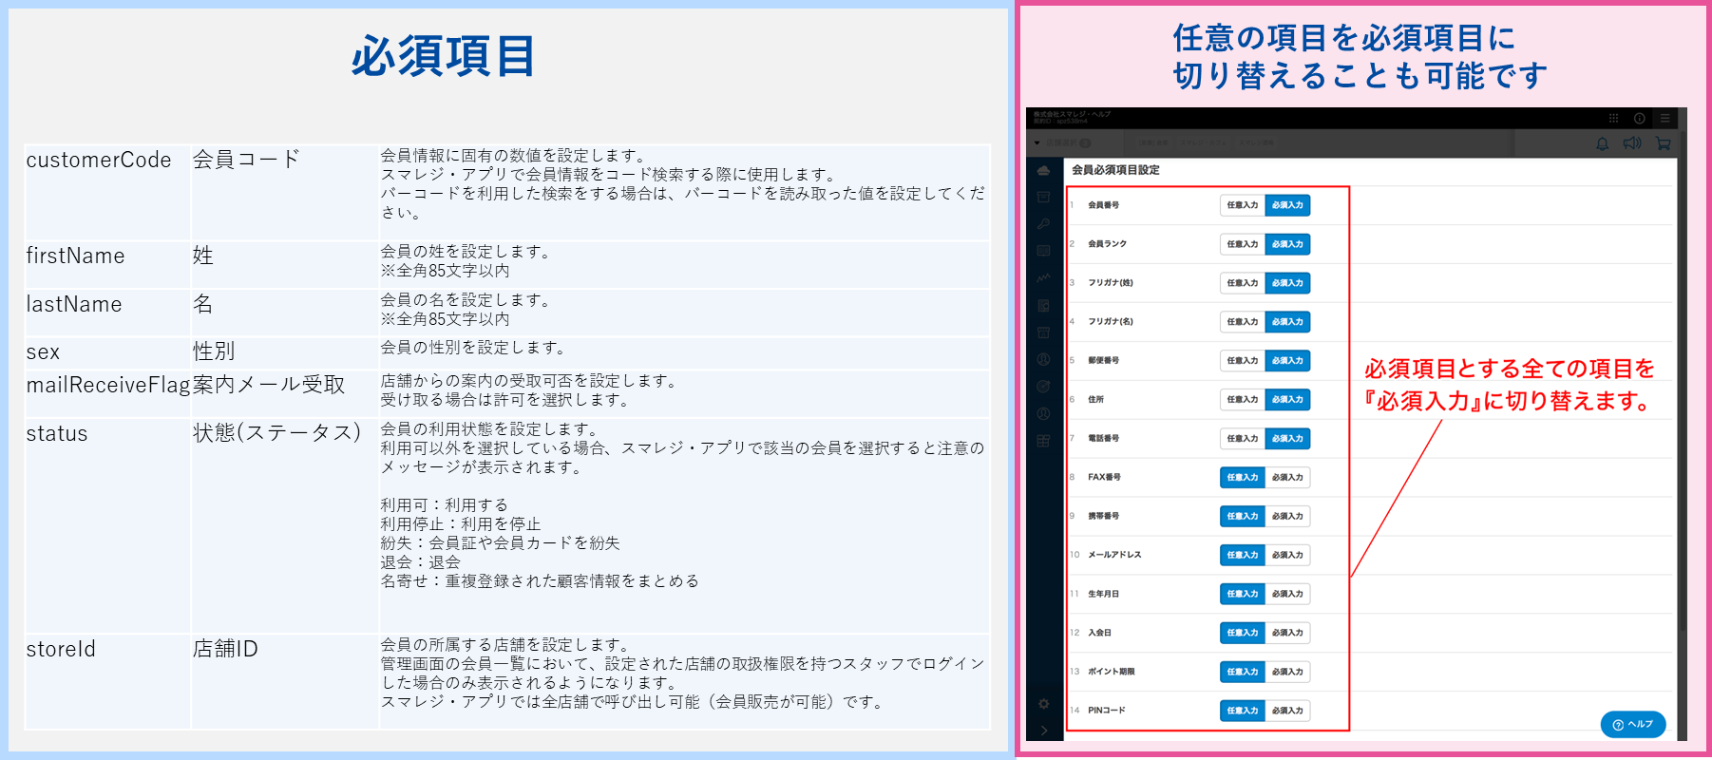Click the 利用停止：利用を停止 line
This screenshot has width=1712, height=760.
(461, 523)
